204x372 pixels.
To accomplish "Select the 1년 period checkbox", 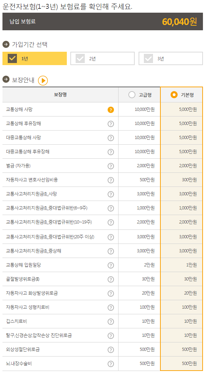I will click(12, 58).
